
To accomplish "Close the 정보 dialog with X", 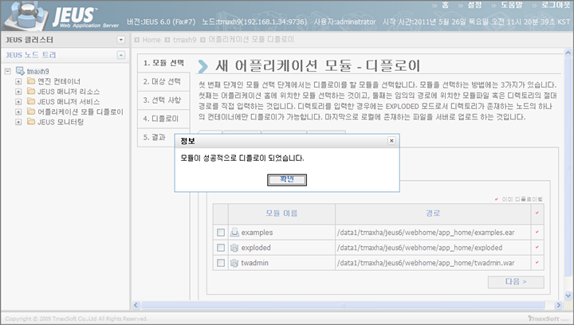I will pos(391,141).
